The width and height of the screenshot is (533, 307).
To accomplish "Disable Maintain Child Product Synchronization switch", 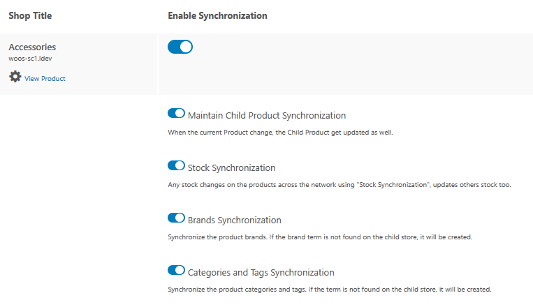I will point(176,114).
